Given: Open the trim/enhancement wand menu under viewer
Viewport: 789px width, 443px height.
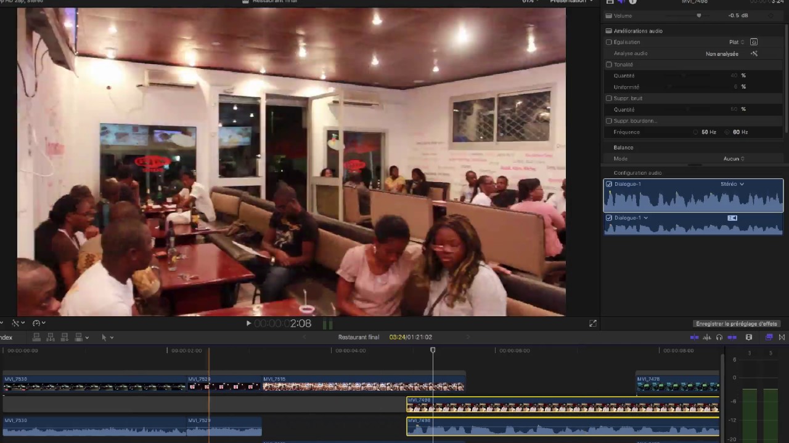Looking at the screenshot, I should [x=18, y=323].
